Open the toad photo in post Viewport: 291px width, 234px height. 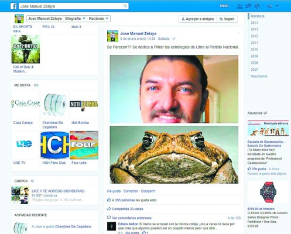click(174, 154)
